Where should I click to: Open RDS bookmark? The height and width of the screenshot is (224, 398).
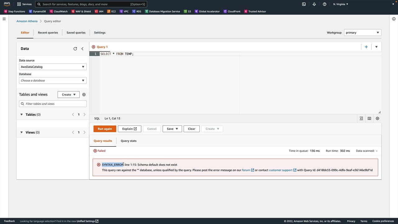(x=137, y=12)
